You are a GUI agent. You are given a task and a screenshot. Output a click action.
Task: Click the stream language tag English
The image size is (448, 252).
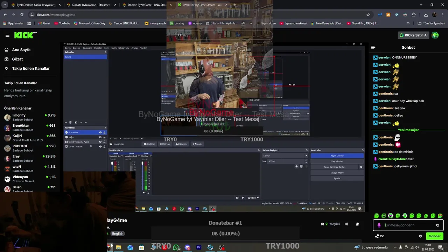(x=118, y=233)
